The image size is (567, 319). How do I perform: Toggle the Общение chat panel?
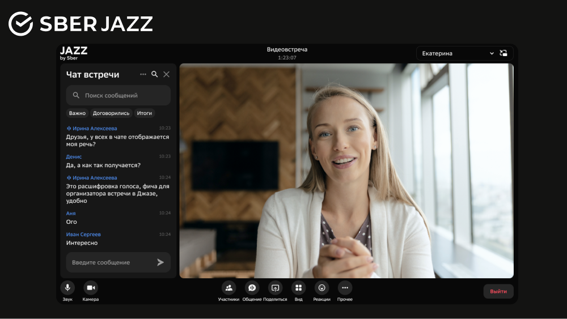coord(252,288)
